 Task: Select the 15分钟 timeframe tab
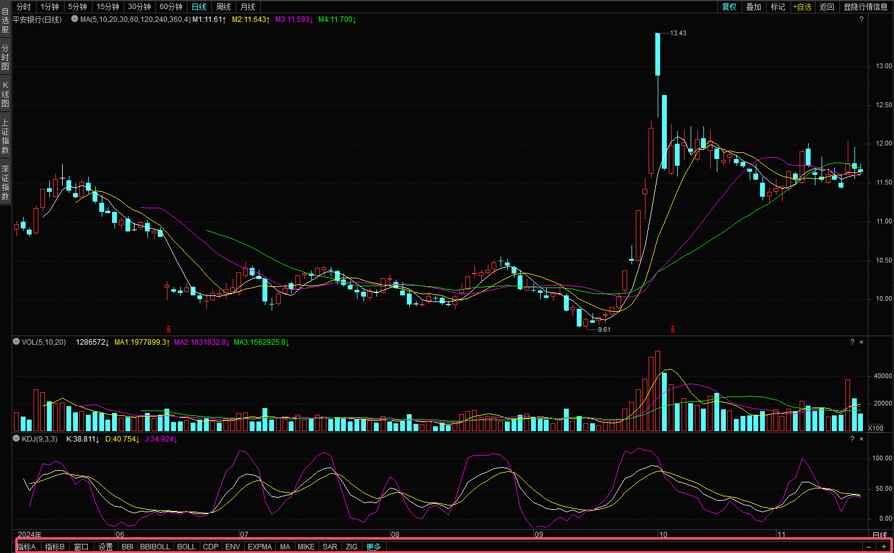tap(108, 7)
